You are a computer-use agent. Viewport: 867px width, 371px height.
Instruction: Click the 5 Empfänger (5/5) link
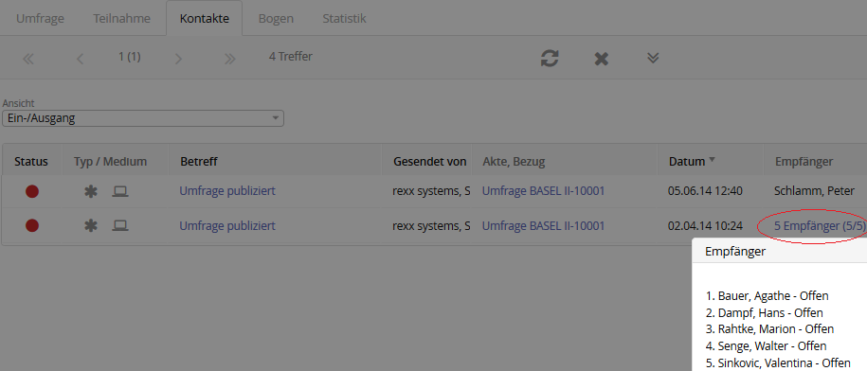click(x=819, y=225)
